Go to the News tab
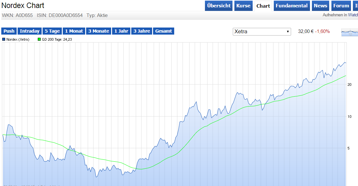The height and width of the screenshot is (186, 358). pos(321,6)
